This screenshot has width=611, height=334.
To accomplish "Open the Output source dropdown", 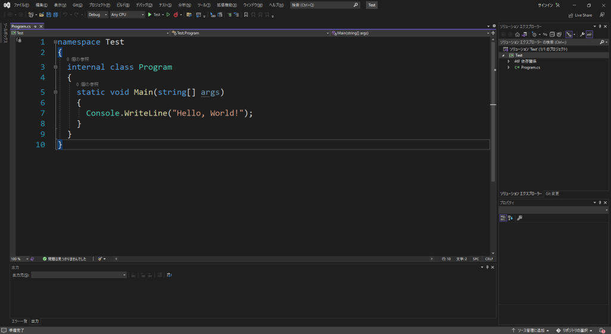I will [x=79, y=275].
